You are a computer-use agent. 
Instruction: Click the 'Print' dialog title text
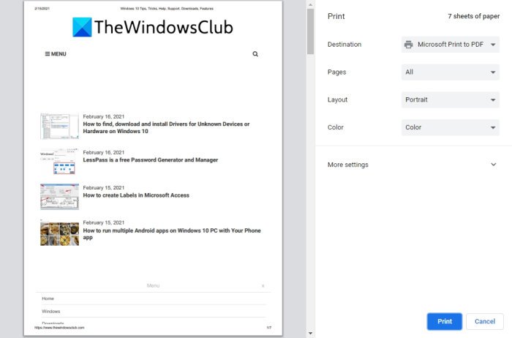[336, 16]
